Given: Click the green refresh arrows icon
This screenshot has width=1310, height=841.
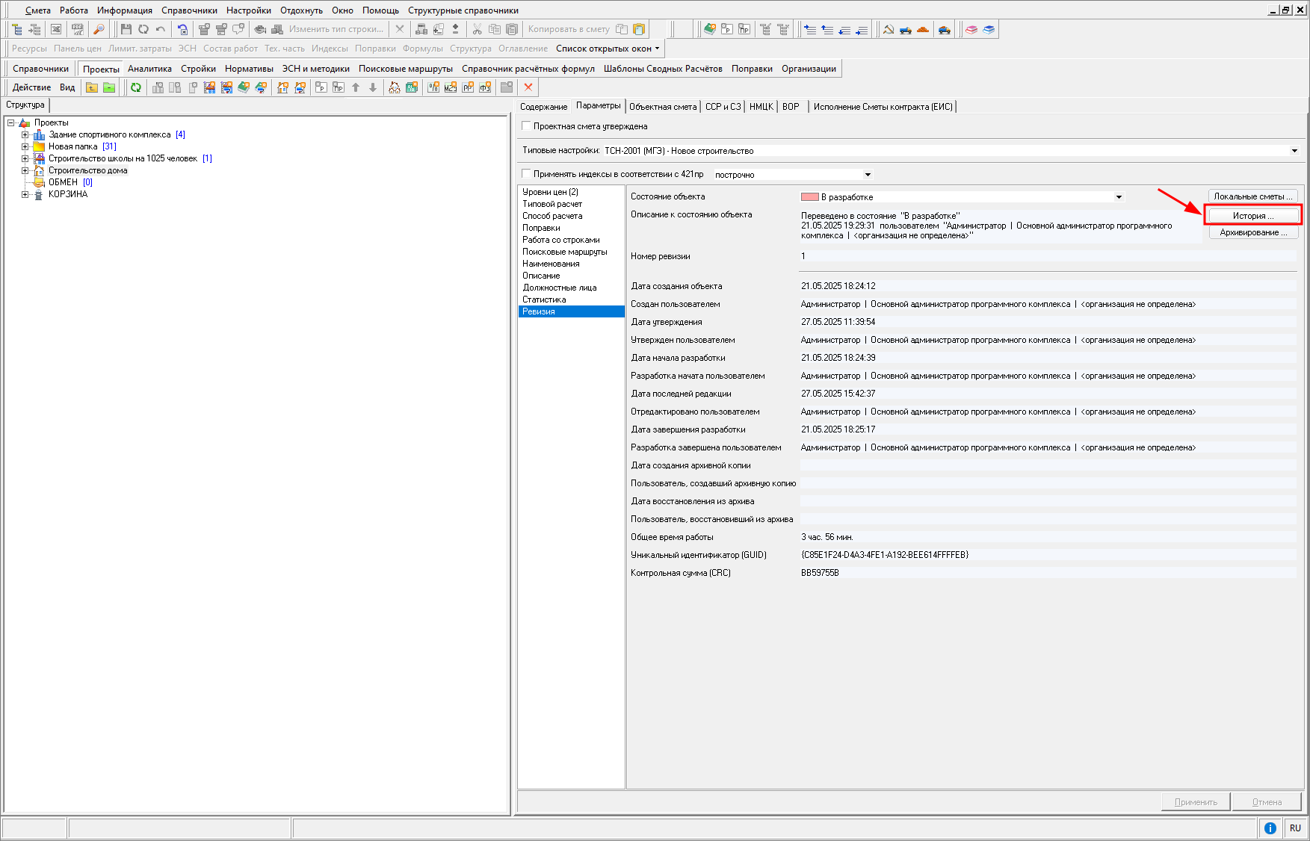Looking at the screenshot, I should click(136, 87).
